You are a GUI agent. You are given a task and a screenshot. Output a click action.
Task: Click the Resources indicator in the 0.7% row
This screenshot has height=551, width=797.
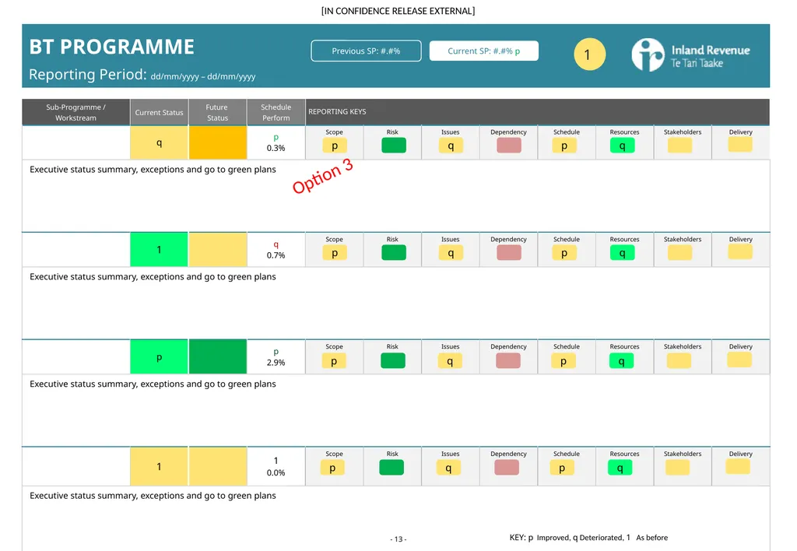[x=622, y=253]
